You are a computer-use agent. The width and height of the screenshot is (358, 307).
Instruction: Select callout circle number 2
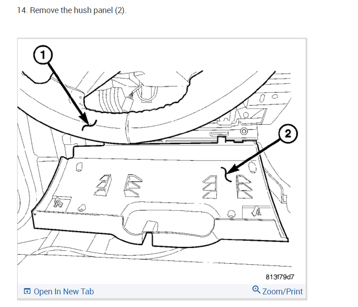[x=288, y=133]
